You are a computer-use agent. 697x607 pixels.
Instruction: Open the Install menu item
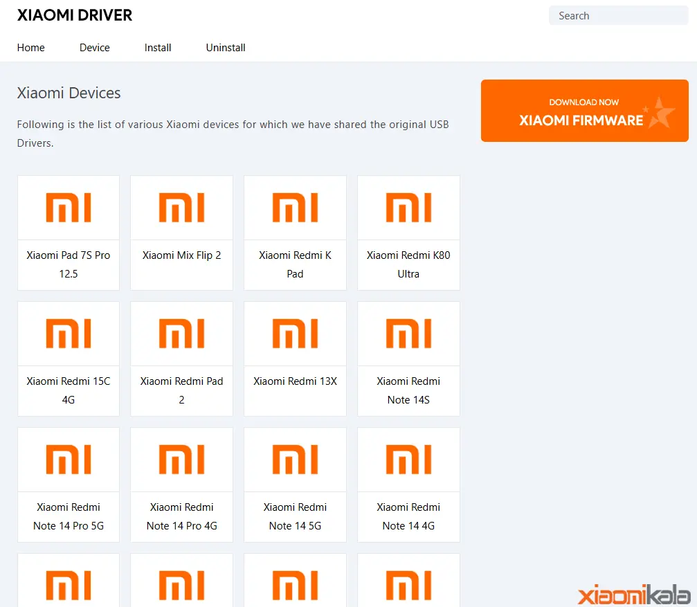tap(158, 48)
